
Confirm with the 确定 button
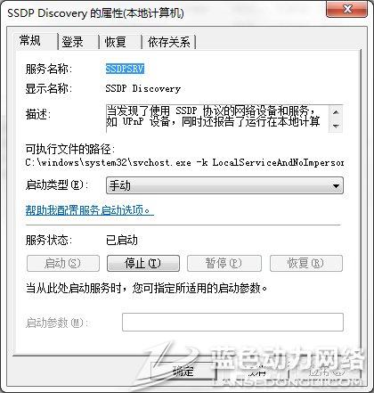(183, 371)
